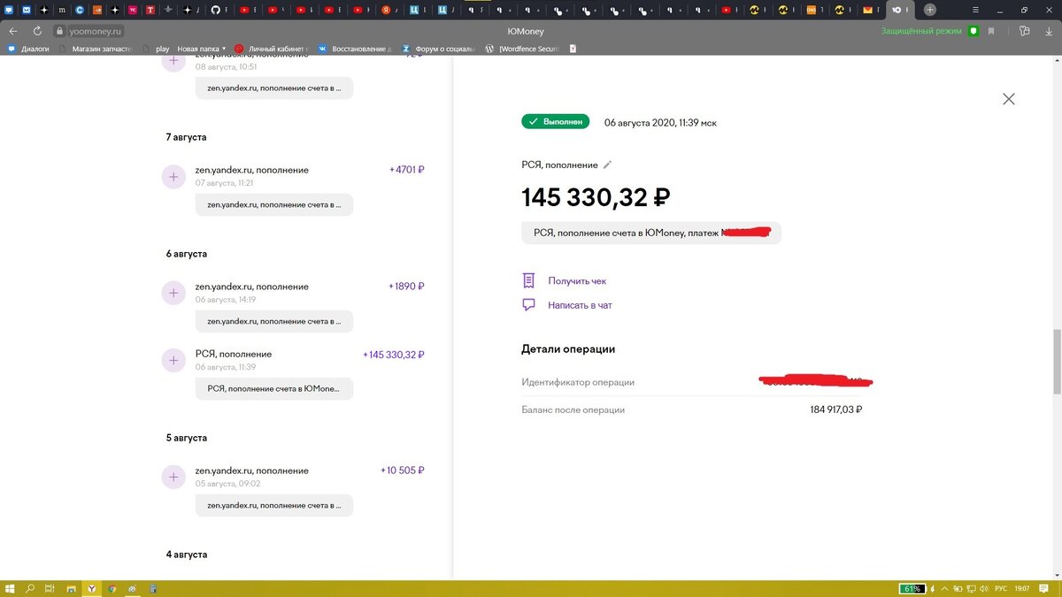Click the 5 августа date header
This screenshot has width=1062, height=597.
(x=186, y=438)
